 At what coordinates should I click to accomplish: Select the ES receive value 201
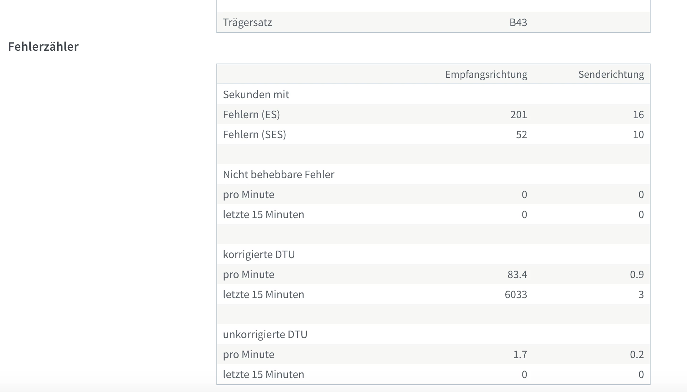coord(518,115)
